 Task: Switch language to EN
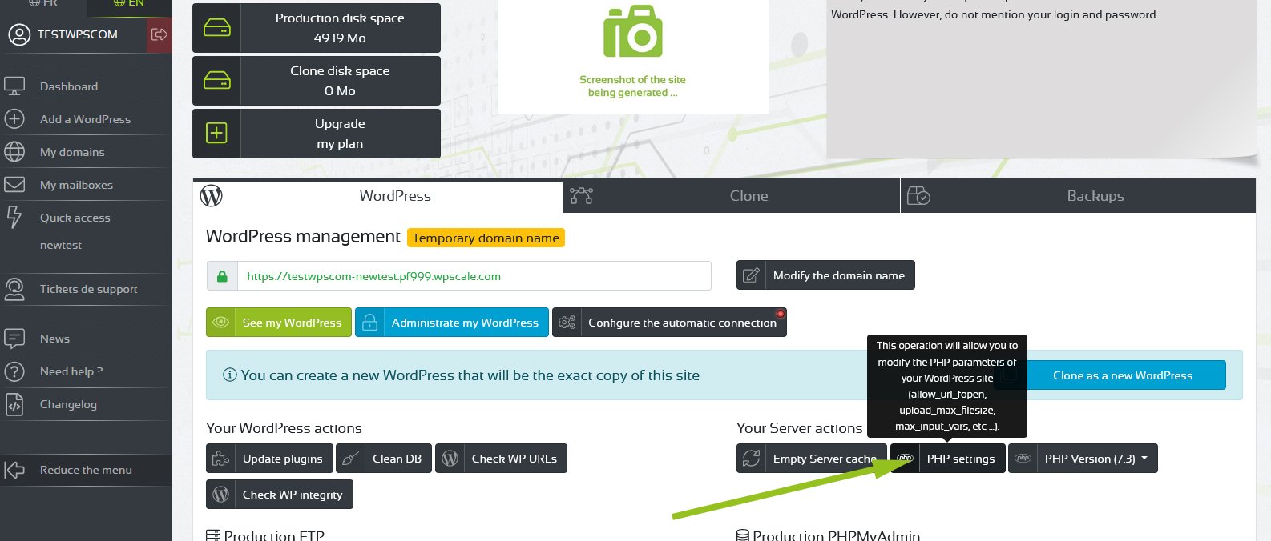(x=129, y=4)
